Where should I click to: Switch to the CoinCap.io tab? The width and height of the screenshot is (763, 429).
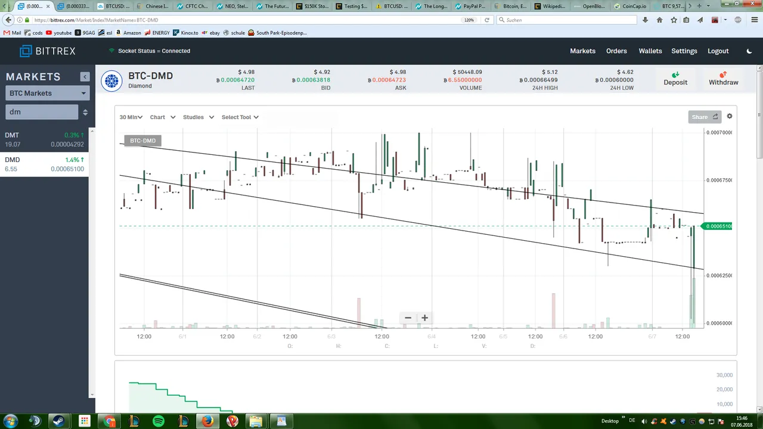click(632, 6)
